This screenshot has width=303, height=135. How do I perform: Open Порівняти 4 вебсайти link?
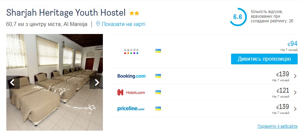point(277,126)
